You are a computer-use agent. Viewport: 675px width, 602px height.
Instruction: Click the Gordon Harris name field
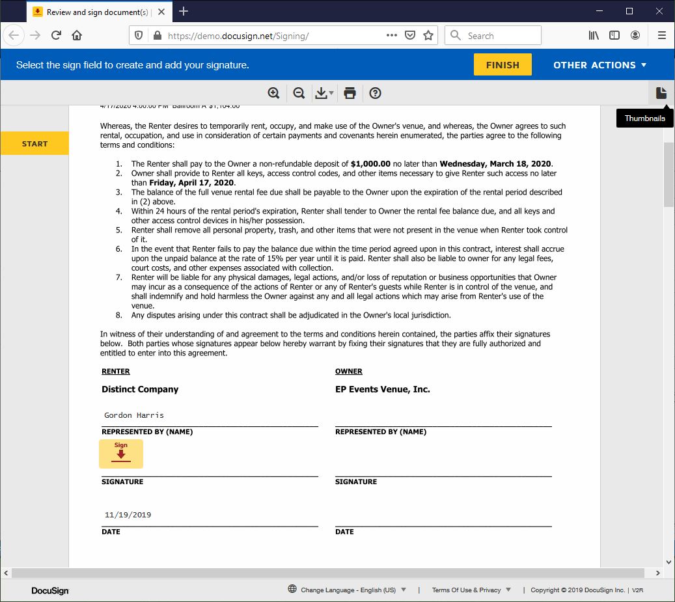click(134, 415)
